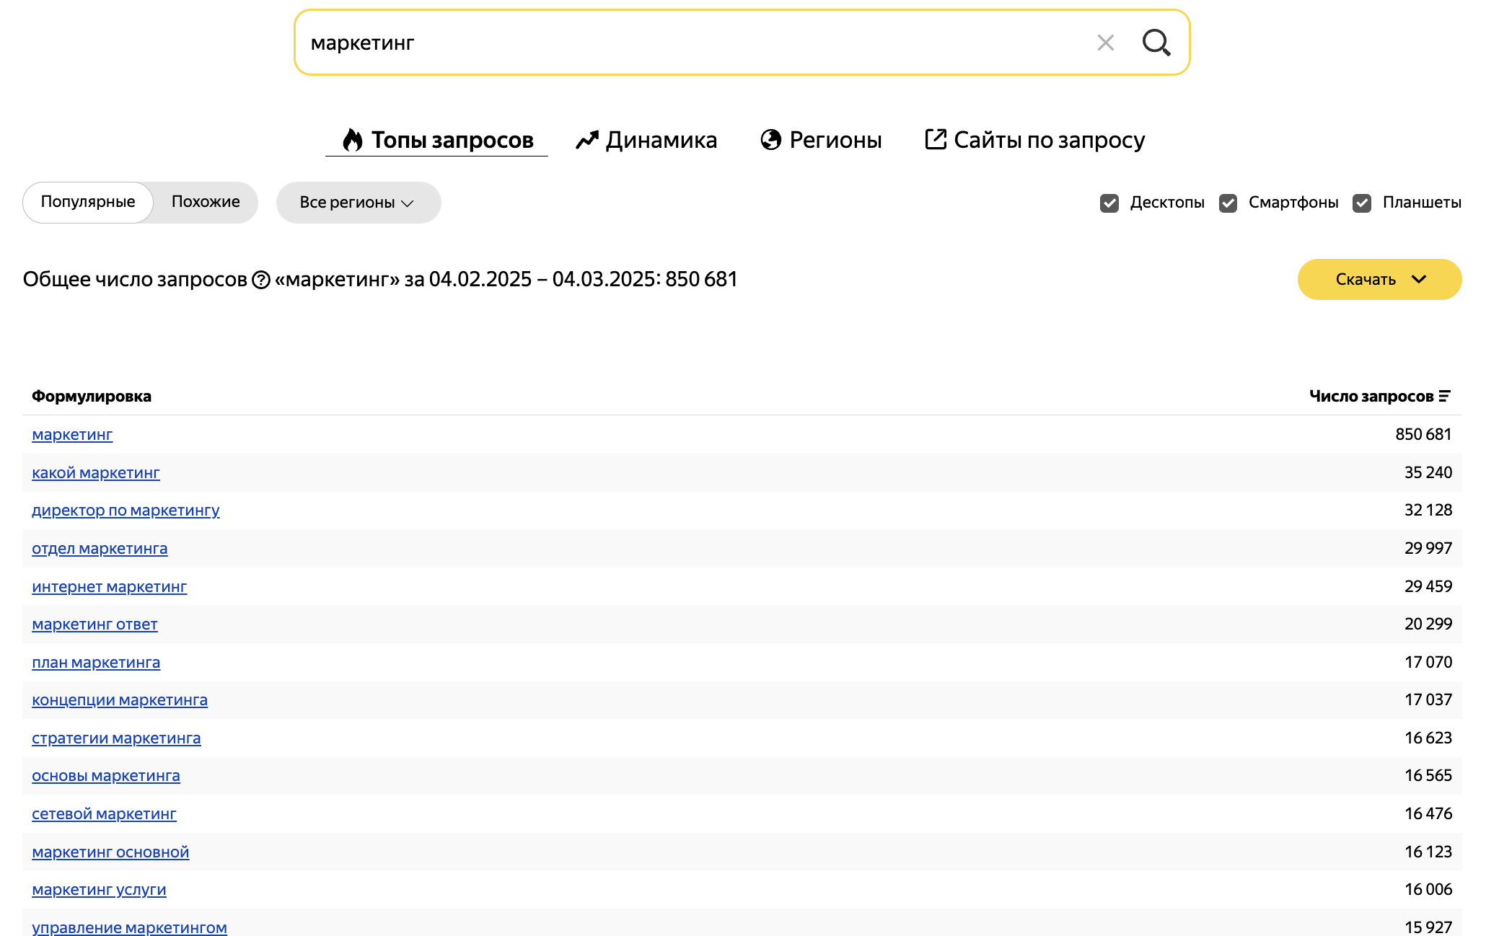Open the Все регионы dropdown

coord(358,203)
